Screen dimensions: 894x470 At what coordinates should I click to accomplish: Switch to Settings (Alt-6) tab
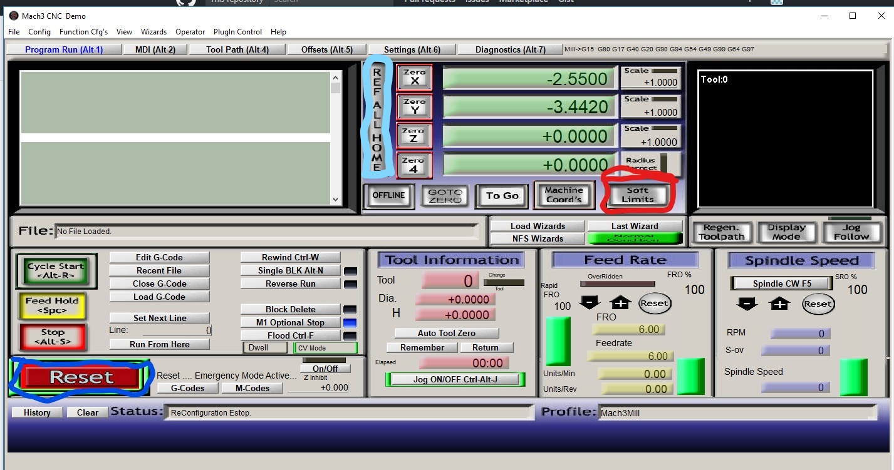412,49
